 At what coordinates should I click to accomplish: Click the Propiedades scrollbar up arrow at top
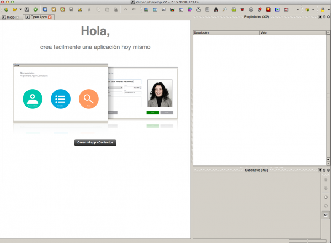328,32
